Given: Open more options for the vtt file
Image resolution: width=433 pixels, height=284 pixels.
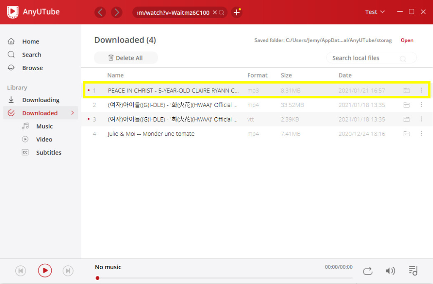Looking at the screenshot, I should 422,119.
